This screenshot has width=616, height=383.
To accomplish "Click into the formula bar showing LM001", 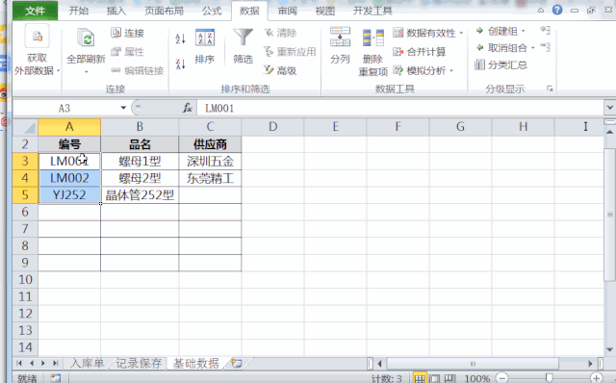I will [x=400, y=108].
